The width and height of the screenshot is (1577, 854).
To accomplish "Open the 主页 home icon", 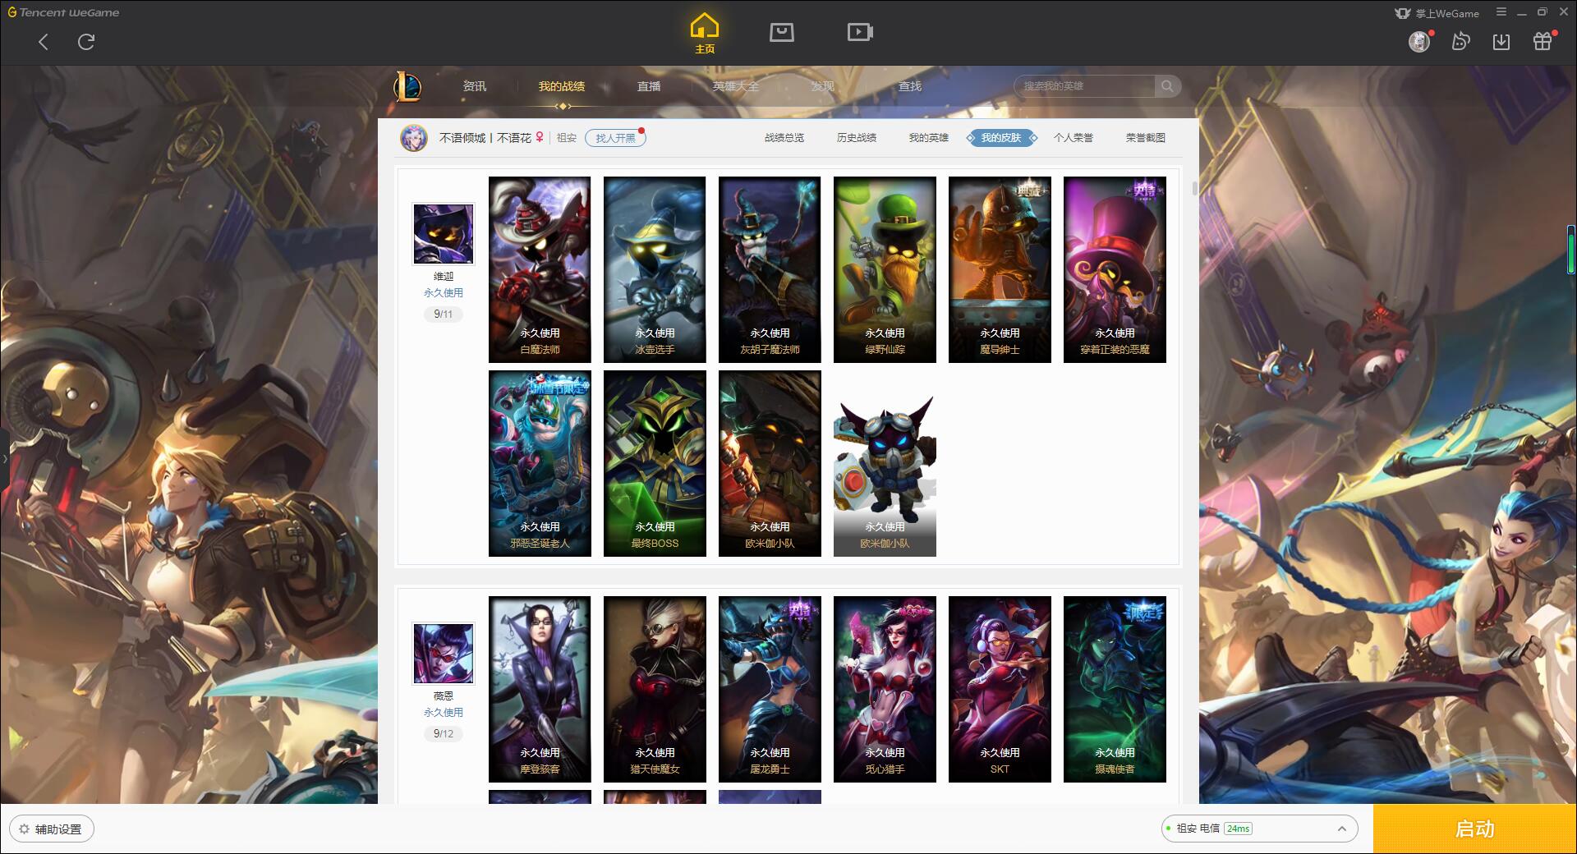I will [x=705, y=33].
